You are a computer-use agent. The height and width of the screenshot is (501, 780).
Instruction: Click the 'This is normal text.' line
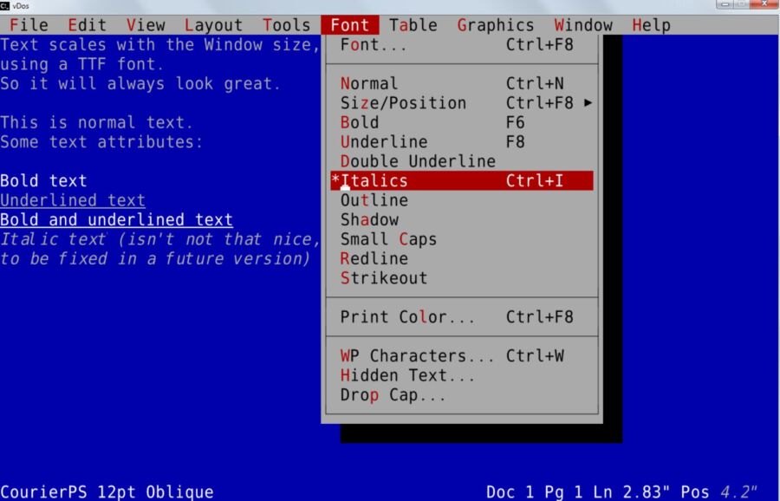pos(96,122)
